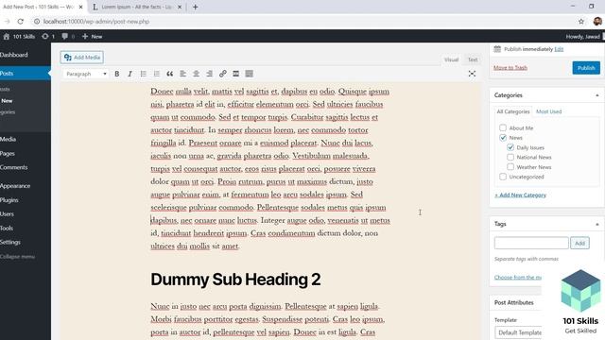Image resolution: width=605 pixels, height=340 pixels.
Task: Close the Lorem Ipsum browser tab
Action: click(180, 7)
